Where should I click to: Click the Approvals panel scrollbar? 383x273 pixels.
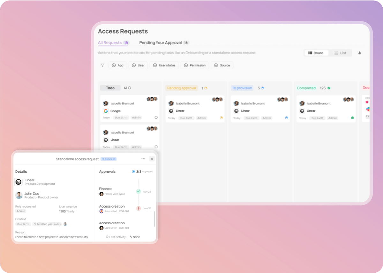(x=155, y=219)
